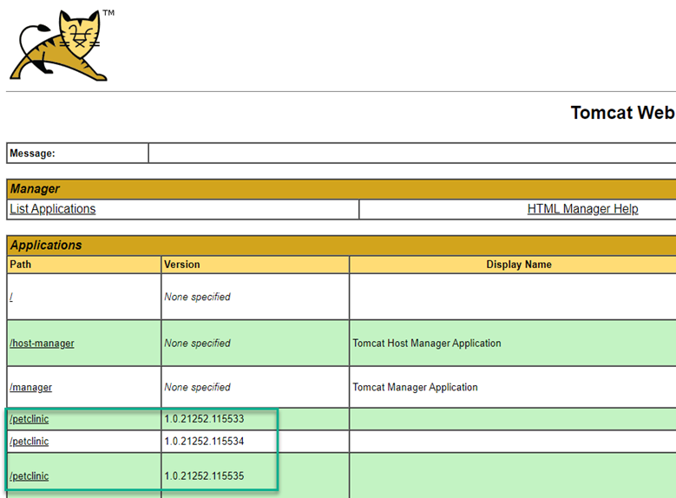The image size is (676, 498).
Task: Open the root / application path
Action: (11, 297)
